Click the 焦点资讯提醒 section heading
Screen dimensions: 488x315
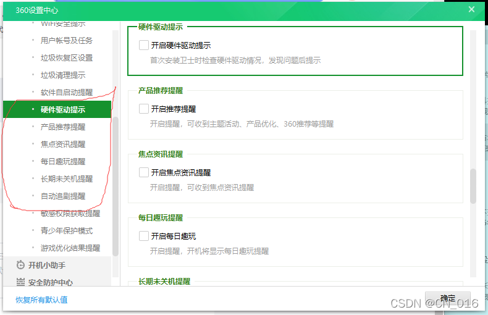[x=161, y=154]
